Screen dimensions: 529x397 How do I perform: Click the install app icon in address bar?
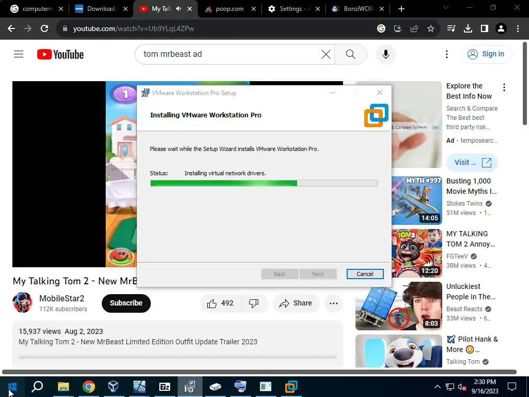tap(398, 29)
